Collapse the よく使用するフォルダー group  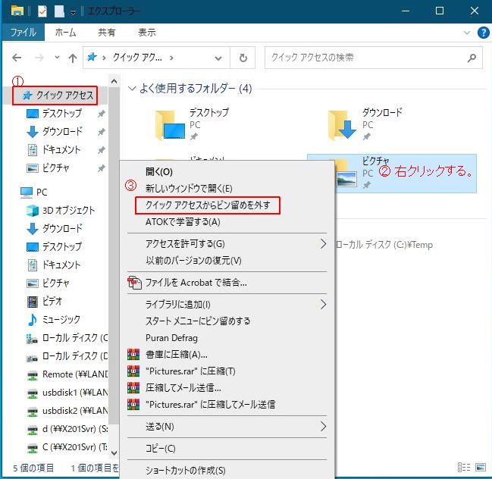coord(133,89)
